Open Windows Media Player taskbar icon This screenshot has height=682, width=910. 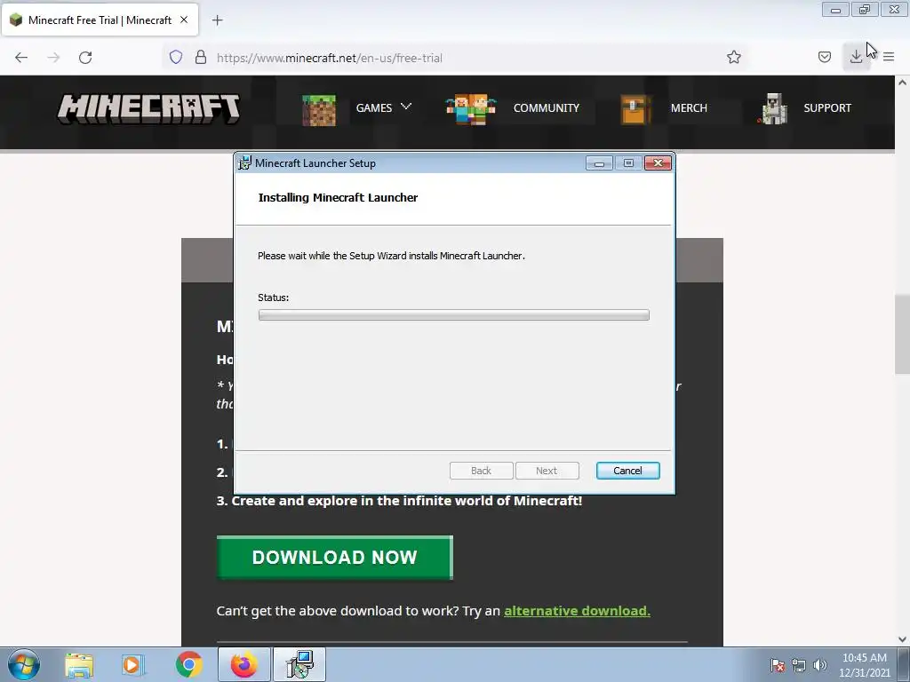pyautogui.click(x=133, y=664)
